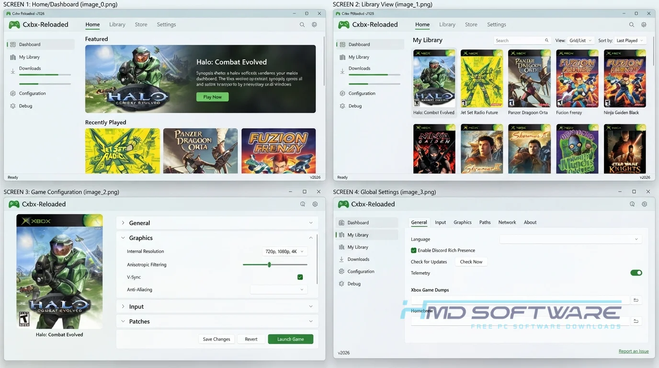This screenshot has height=368, width=659.
Task: Click Configuration icon in Screen 2 sidebar
Action: click(x=342, y=93)
